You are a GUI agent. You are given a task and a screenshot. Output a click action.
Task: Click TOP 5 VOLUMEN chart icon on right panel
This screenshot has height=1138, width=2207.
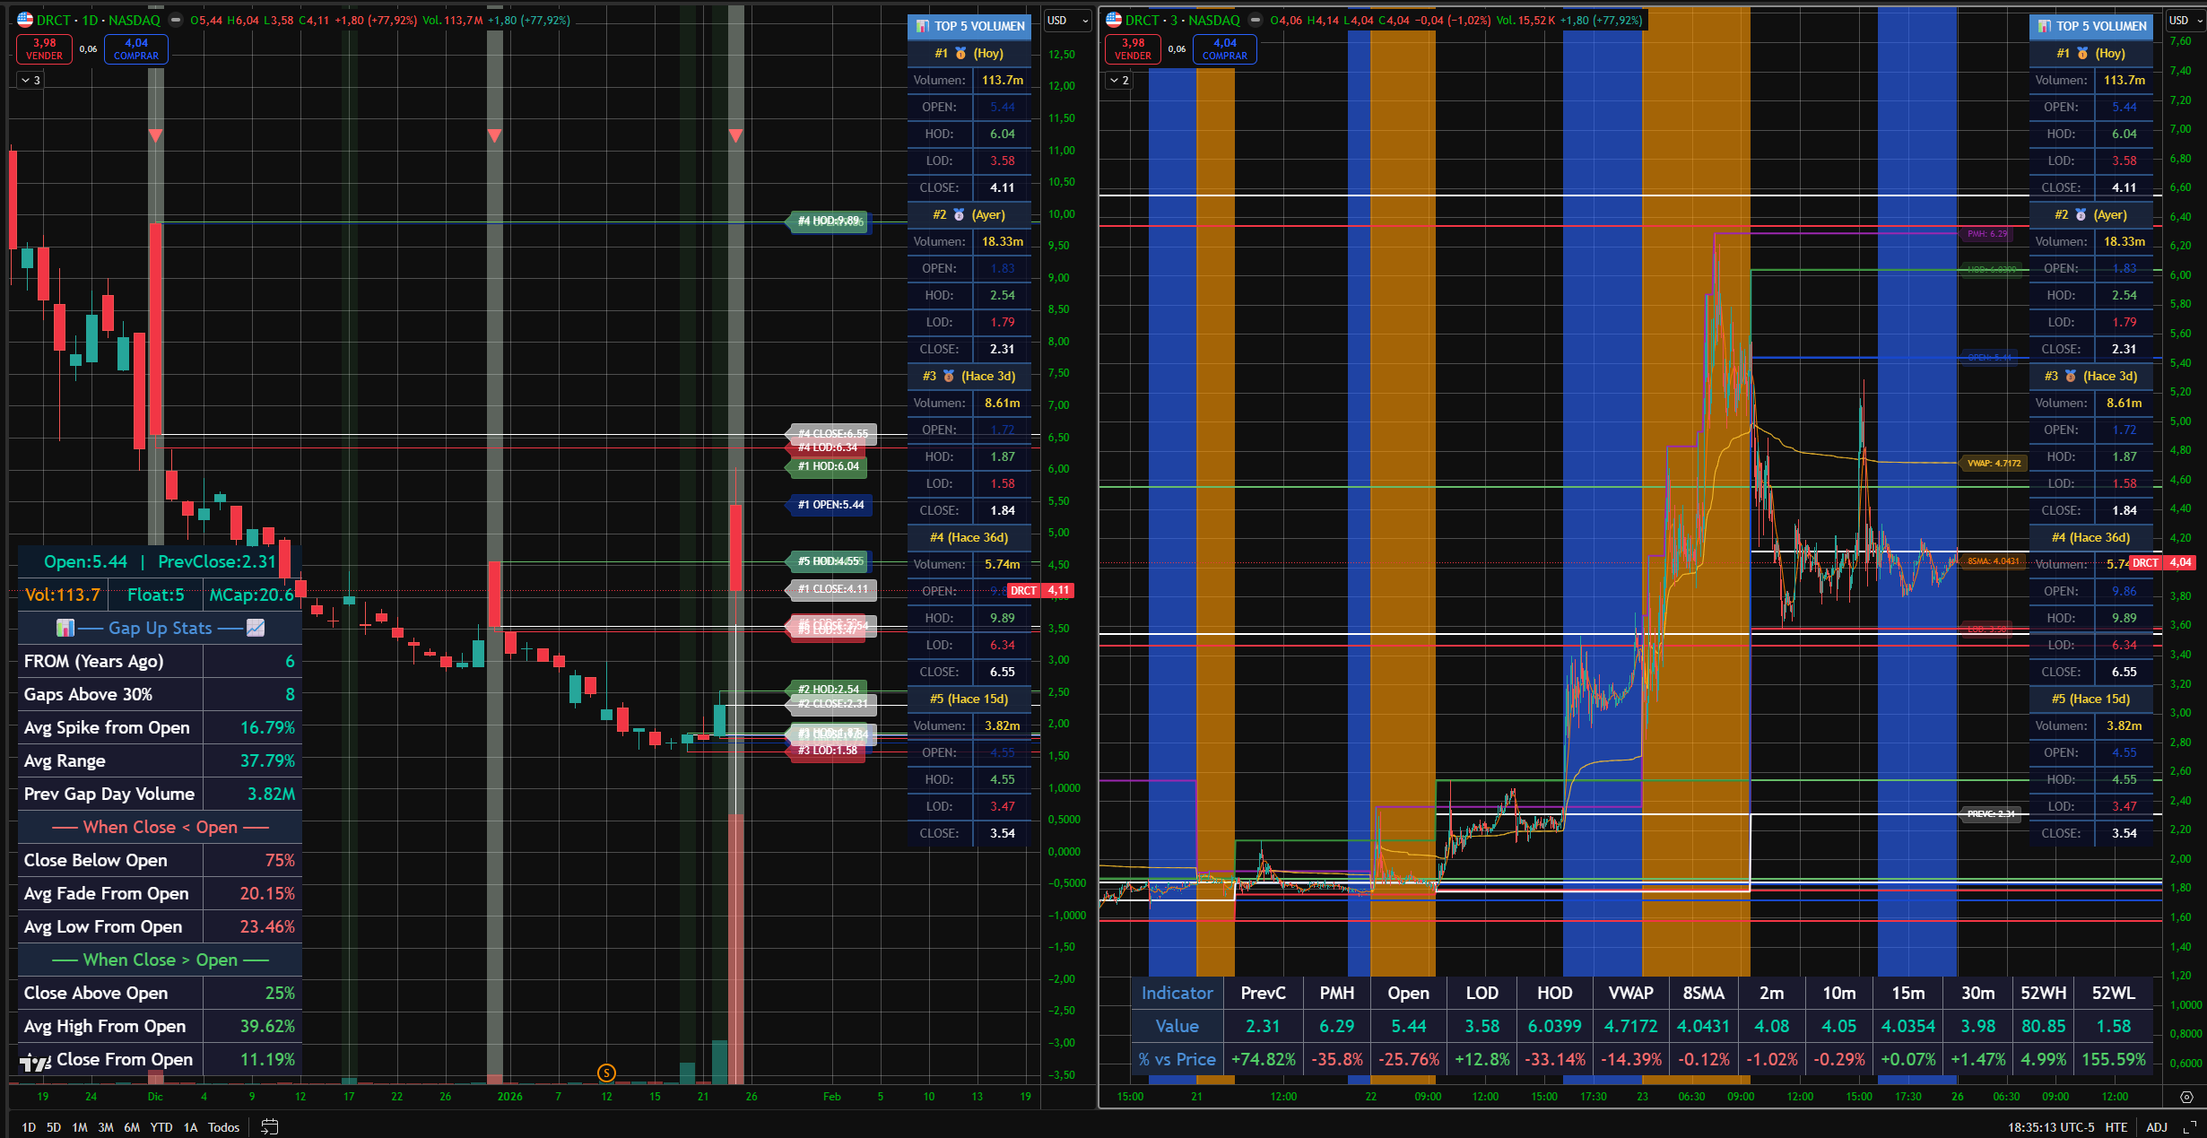pyautogui.click(x=2044, y=26)
